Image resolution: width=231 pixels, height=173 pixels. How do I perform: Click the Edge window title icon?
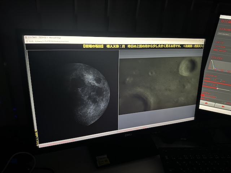click(26, 37)
